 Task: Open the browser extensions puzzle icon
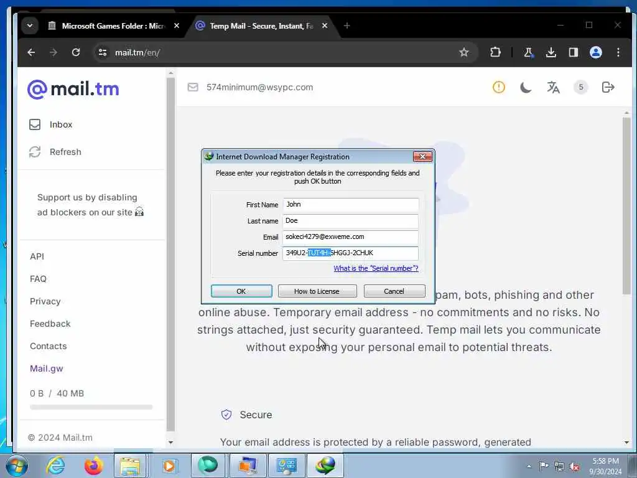pyautogui.click(x=495, y=52)
